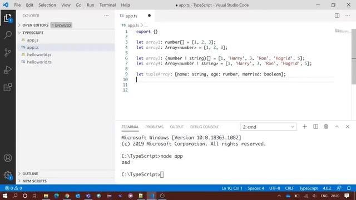
Task: Open File Explorer from the taskbar
Action: tap(46, 196)
